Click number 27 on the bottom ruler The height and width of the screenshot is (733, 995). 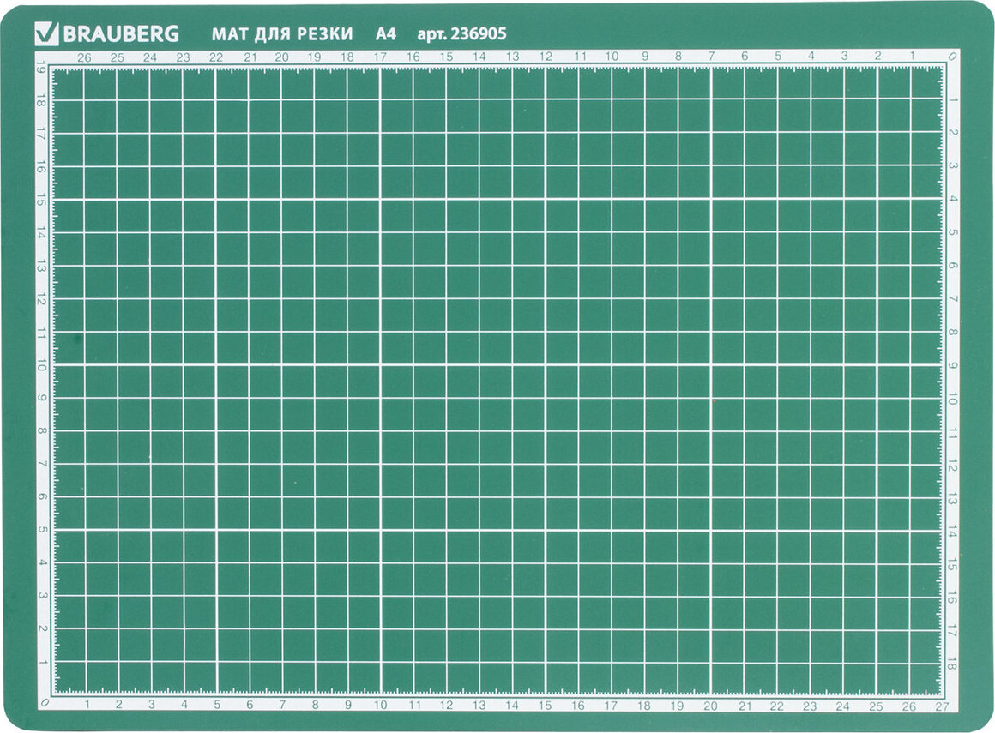click(x=943, y=706)
